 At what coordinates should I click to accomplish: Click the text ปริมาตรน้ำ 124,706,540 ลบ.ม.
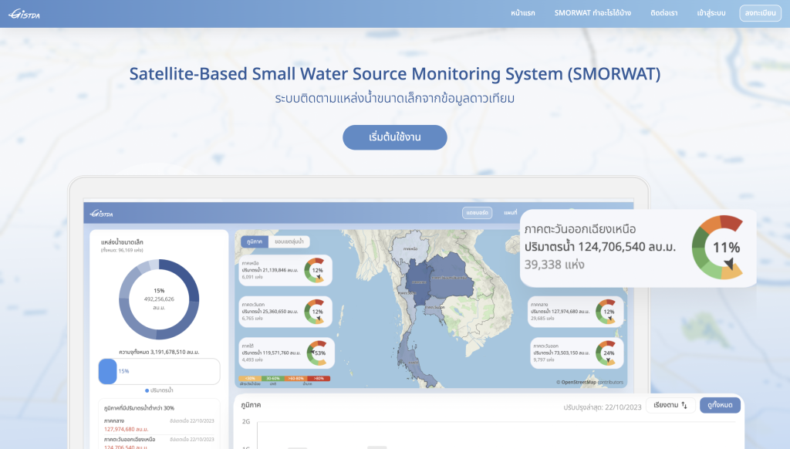click(600, 246)
